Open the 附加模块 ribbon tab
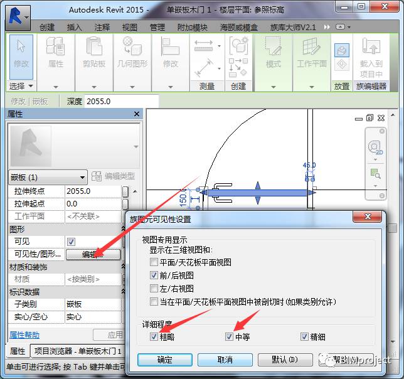Screen dimensions: 404x379 click(x=192, y=27)
